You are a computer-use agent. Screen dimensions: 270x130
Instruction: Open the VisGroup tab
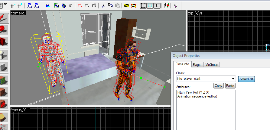pos(212,64)
